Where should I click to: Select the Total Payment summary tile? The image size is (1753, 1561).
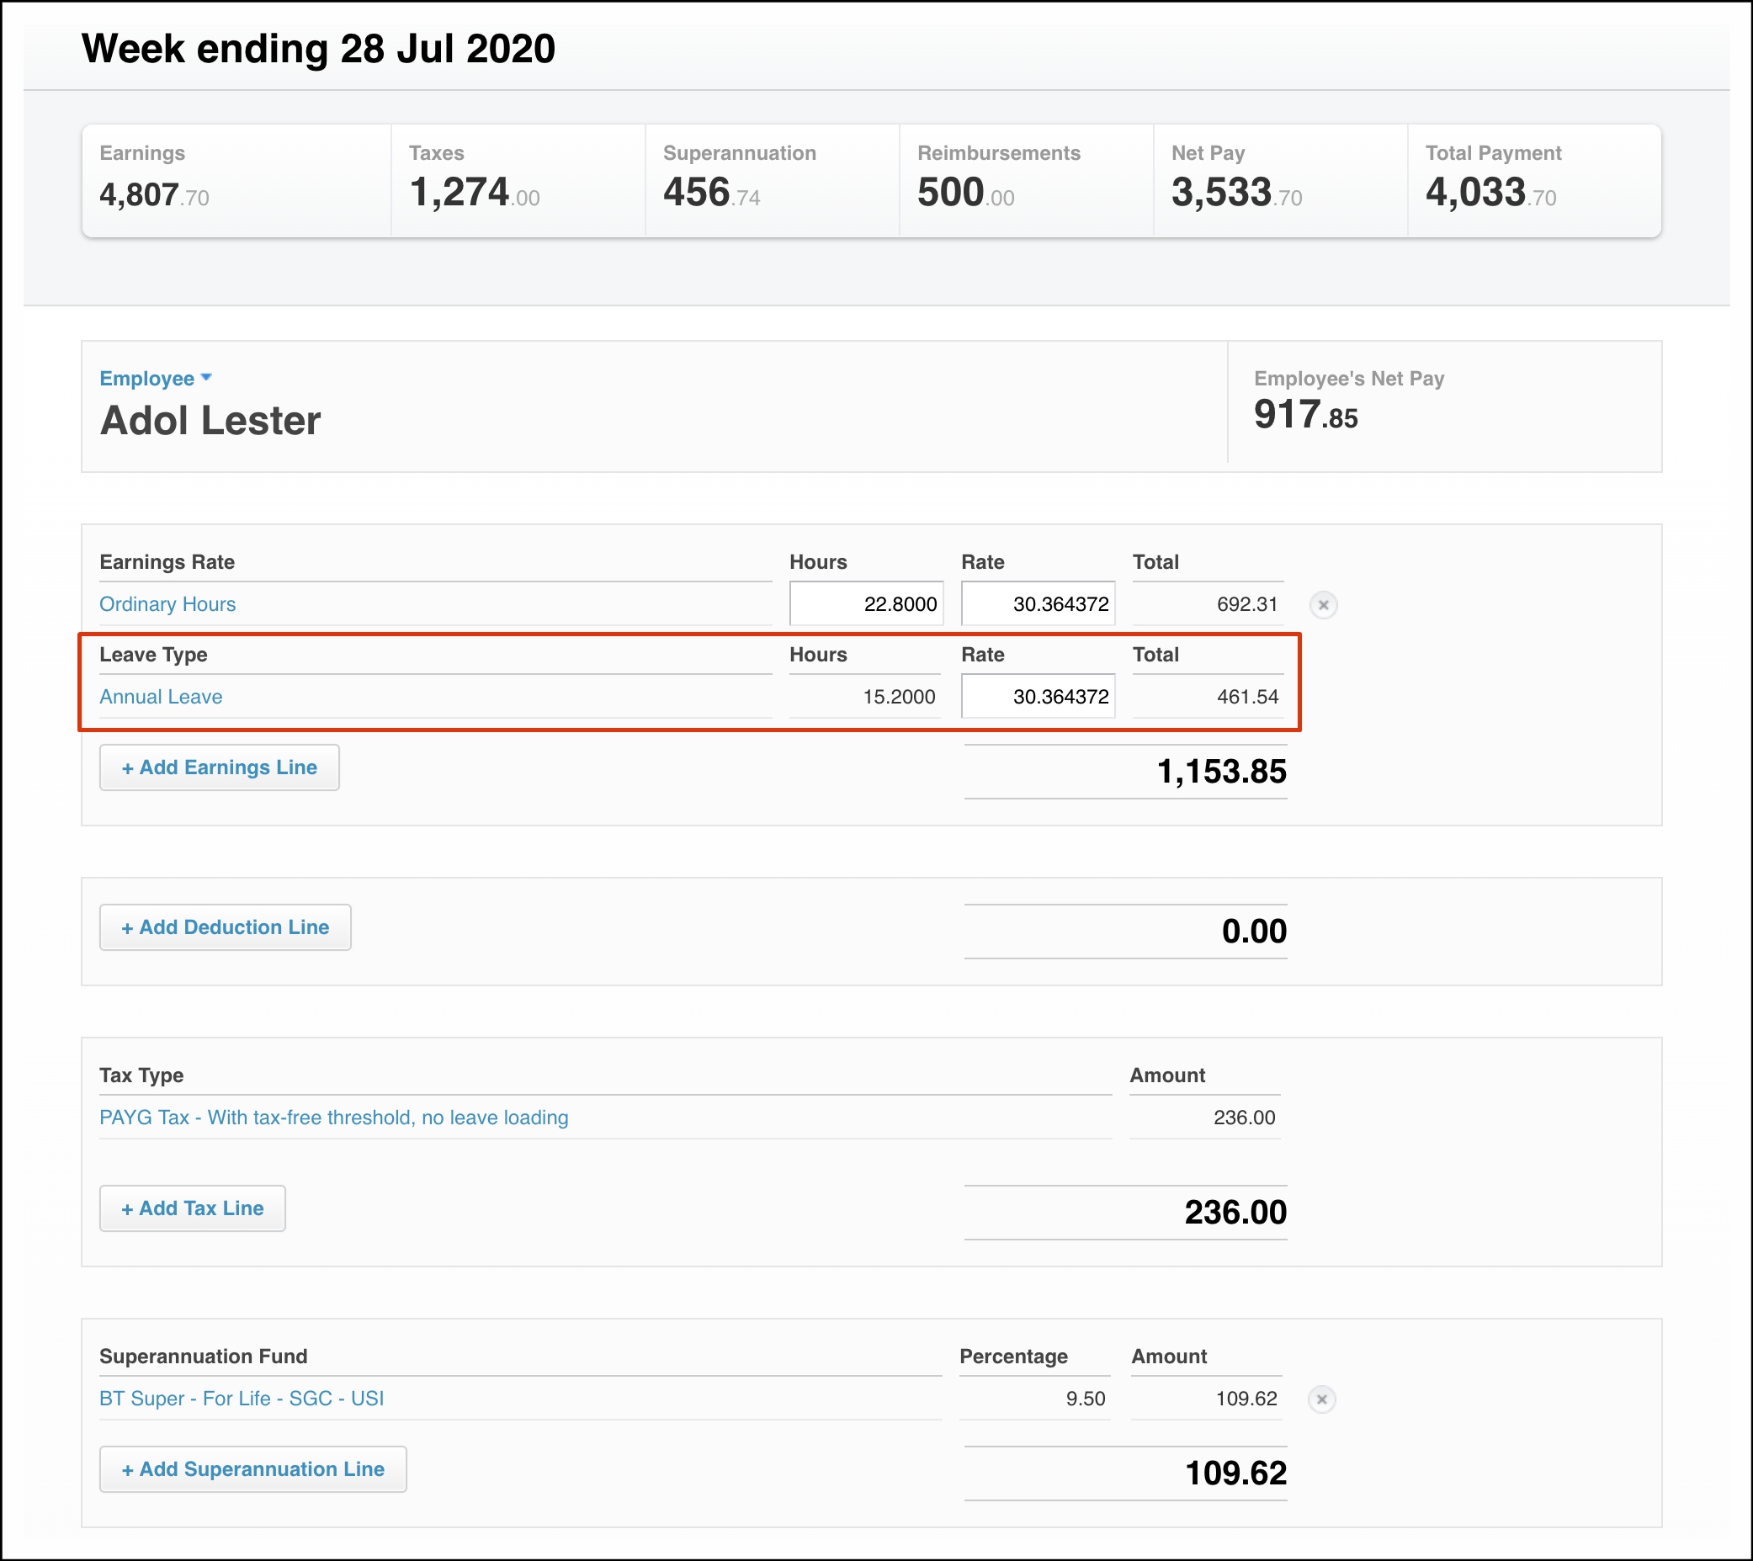pyautogui.click(x=1533, y=180)
